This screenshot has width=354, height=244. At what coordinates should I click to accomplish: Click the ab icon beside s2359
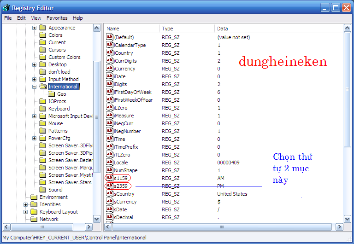110,186
